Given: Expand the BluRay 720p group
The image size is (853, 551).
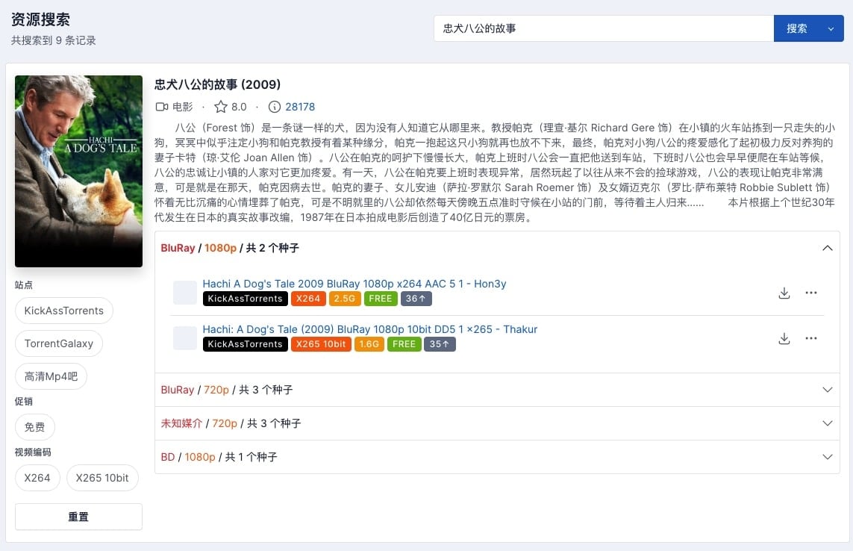Looking at the screenshot, I should click(x=497, y=390).
